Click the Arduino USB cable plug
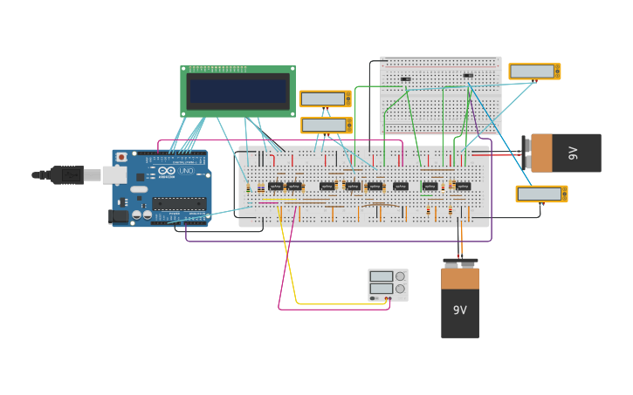 click(66, 175)
